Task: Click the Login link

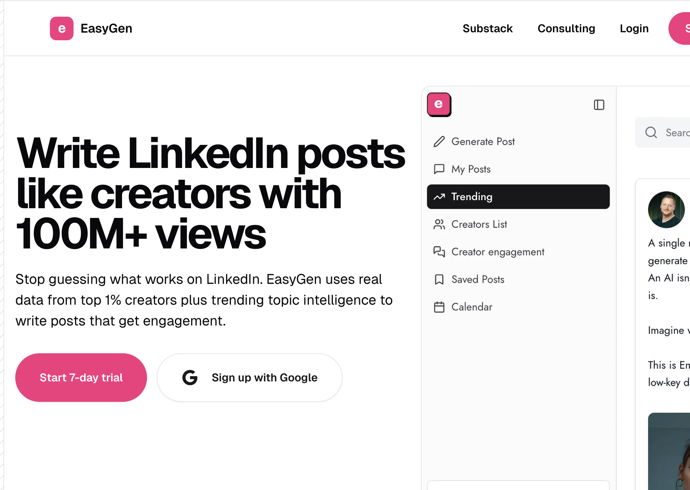Action: pos(634,28)
